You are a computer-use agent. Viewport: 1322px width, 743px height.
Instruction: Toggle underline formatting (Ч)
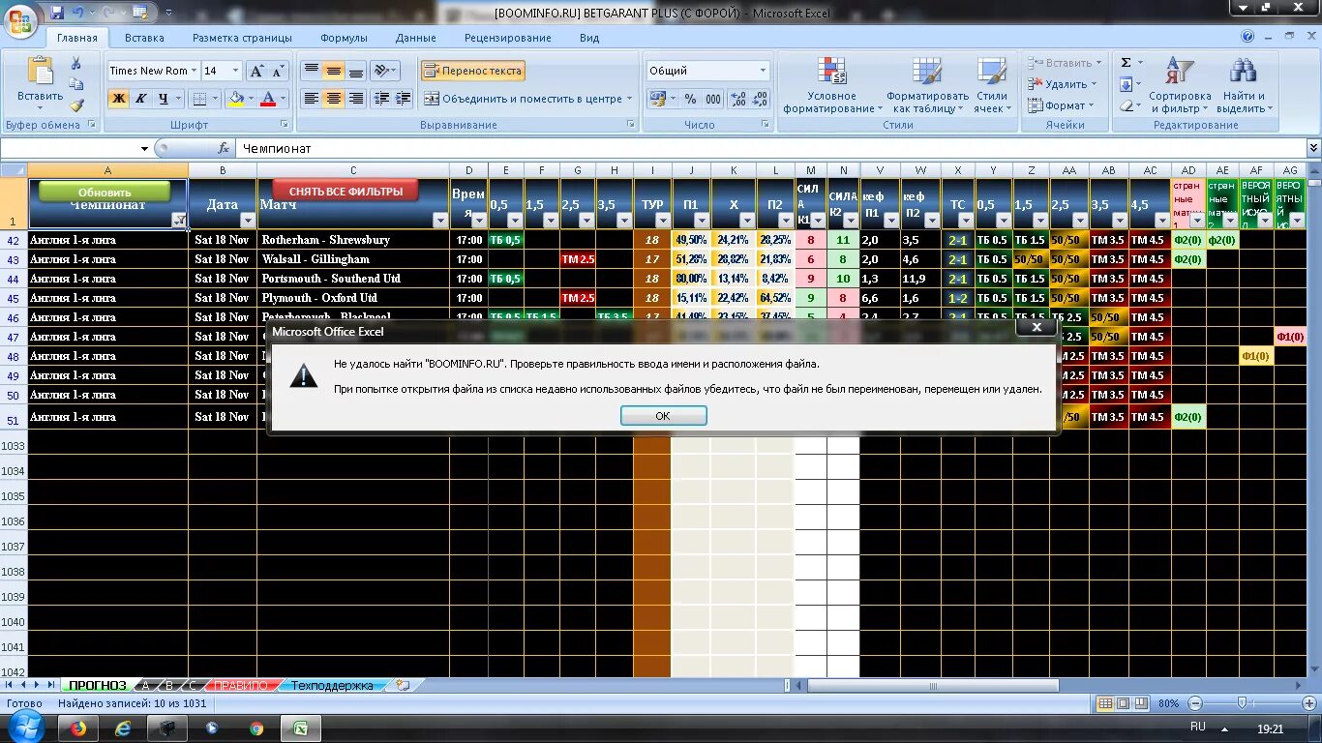click(163, 98)
